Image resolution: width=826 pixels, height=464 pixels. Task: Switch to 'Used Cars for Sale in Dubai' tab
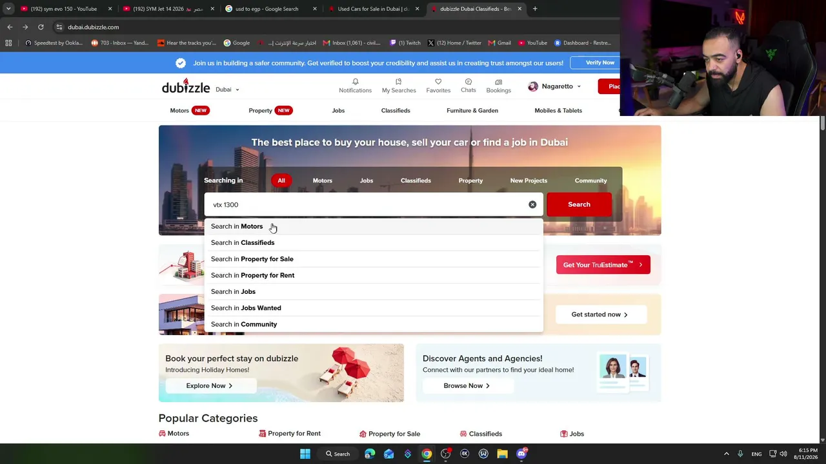tap(374, 9)
